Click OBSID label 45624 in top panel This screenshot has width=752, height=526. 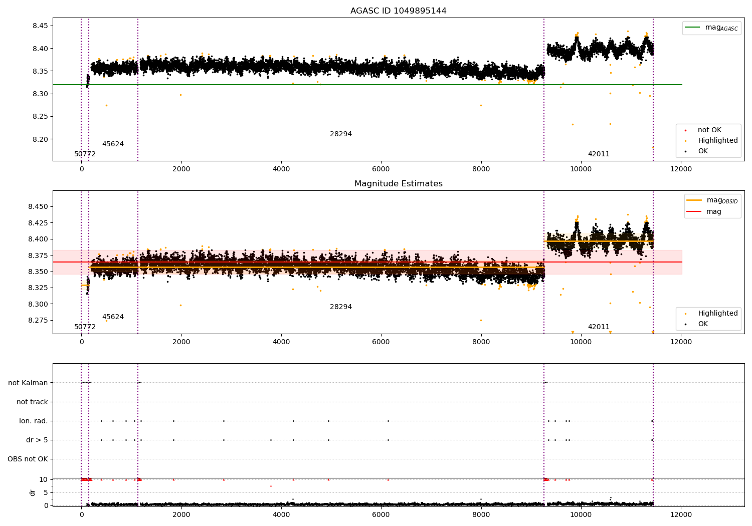point(113,144)
